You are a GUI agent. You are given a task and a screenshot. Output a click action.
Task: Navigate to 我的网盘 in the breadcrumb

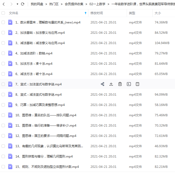(37, 4)
